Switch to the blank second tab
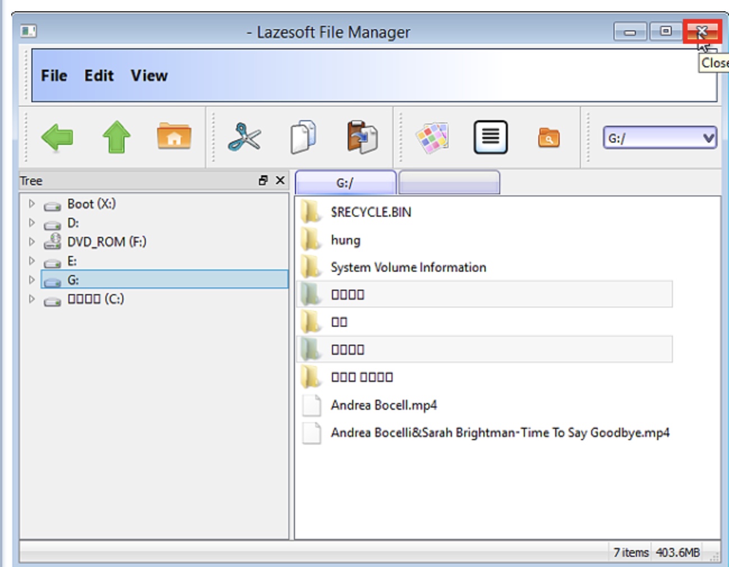The width and height of the screenshot is (729, 567). tap(449, 182)
